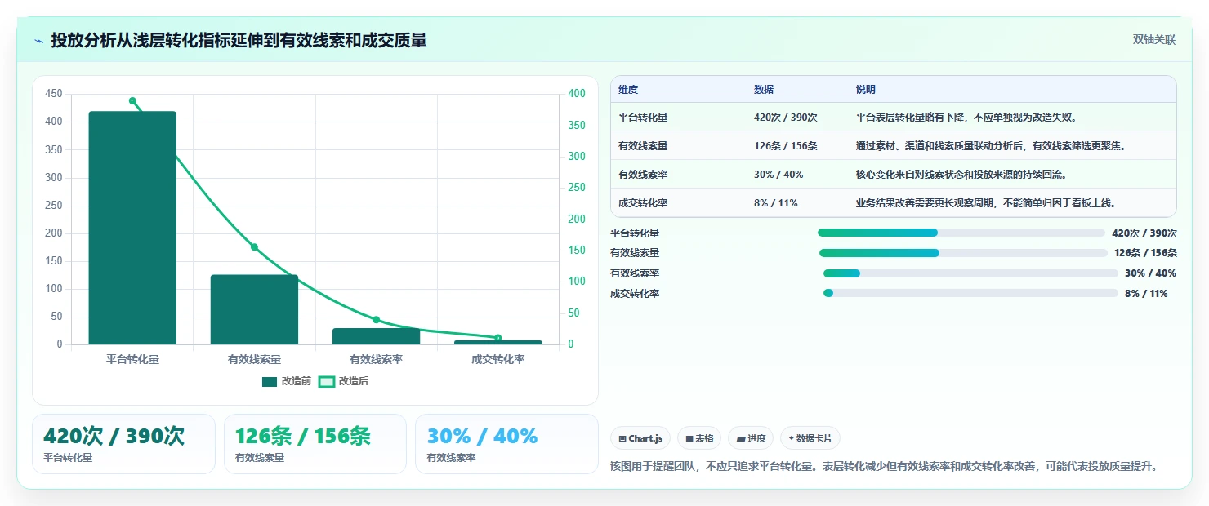The width and height of the screenshot is (1209, 506).
Task: Click the footer note starting 该图用于提醒团队
Action: tap(884, 466)
